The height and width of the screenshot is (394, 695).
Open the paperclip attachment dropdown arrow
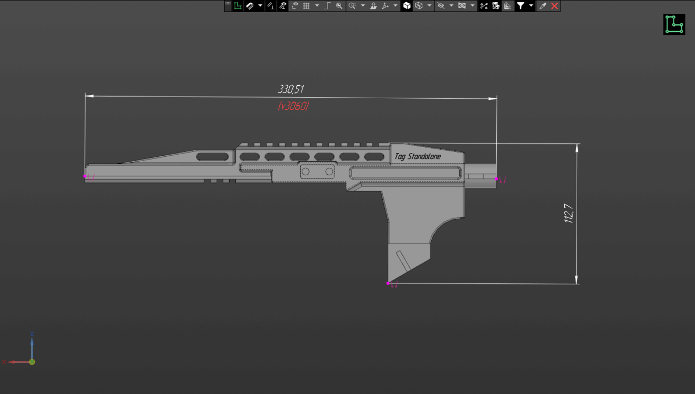click(x=260, y=6)
